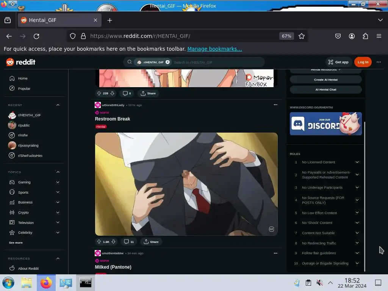The height and width of the screenshot is (291, 388).
Task: Expand the Television topic
Action: coord(58,222)
